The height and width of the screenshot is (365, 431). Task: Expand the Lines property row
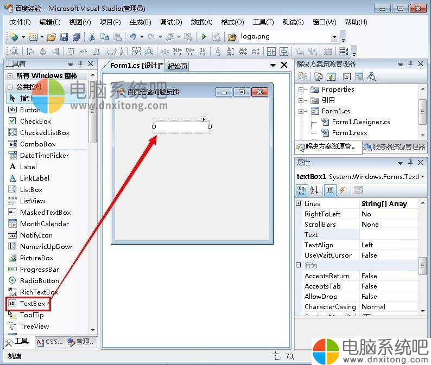299,203
